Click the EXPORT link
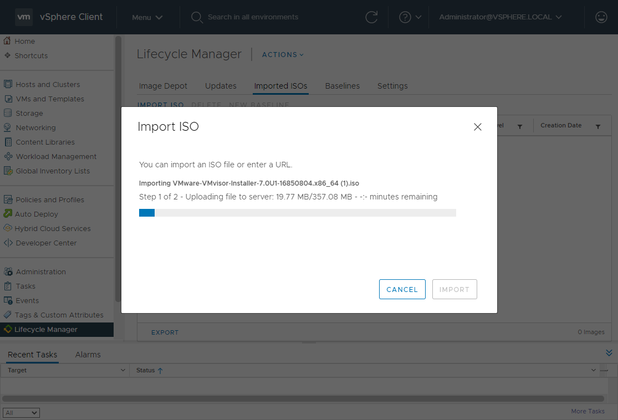Screen dimensions: 618x420 coord(165,332)
